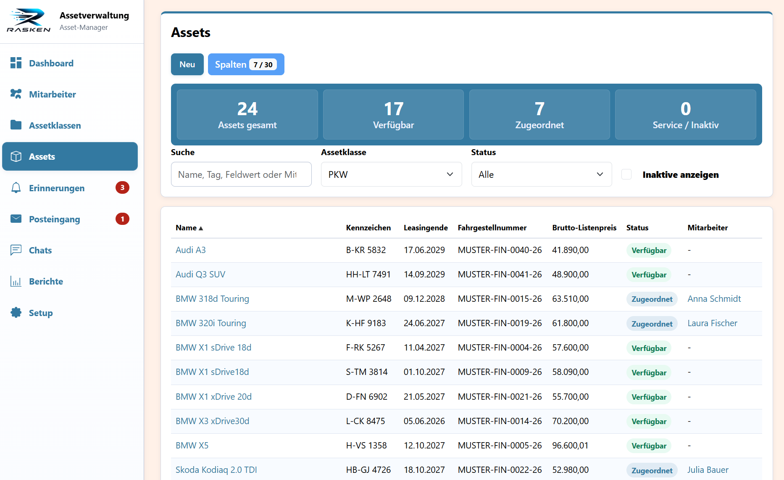Viewport: 784px width, 480px height.
Task: Go to the Mitarbeiter section
Action: pos(70,94)
